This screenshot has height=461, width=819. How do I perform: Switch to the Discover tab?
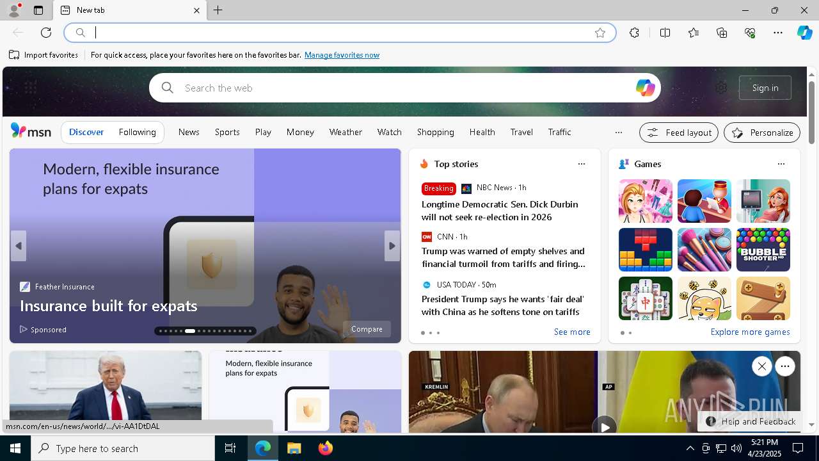pos(86,132)
